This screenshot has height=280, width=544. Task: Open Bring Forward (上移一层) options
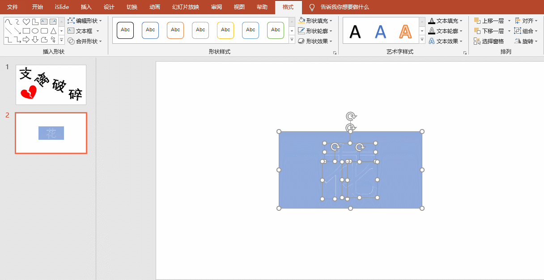tap(509, 21)
